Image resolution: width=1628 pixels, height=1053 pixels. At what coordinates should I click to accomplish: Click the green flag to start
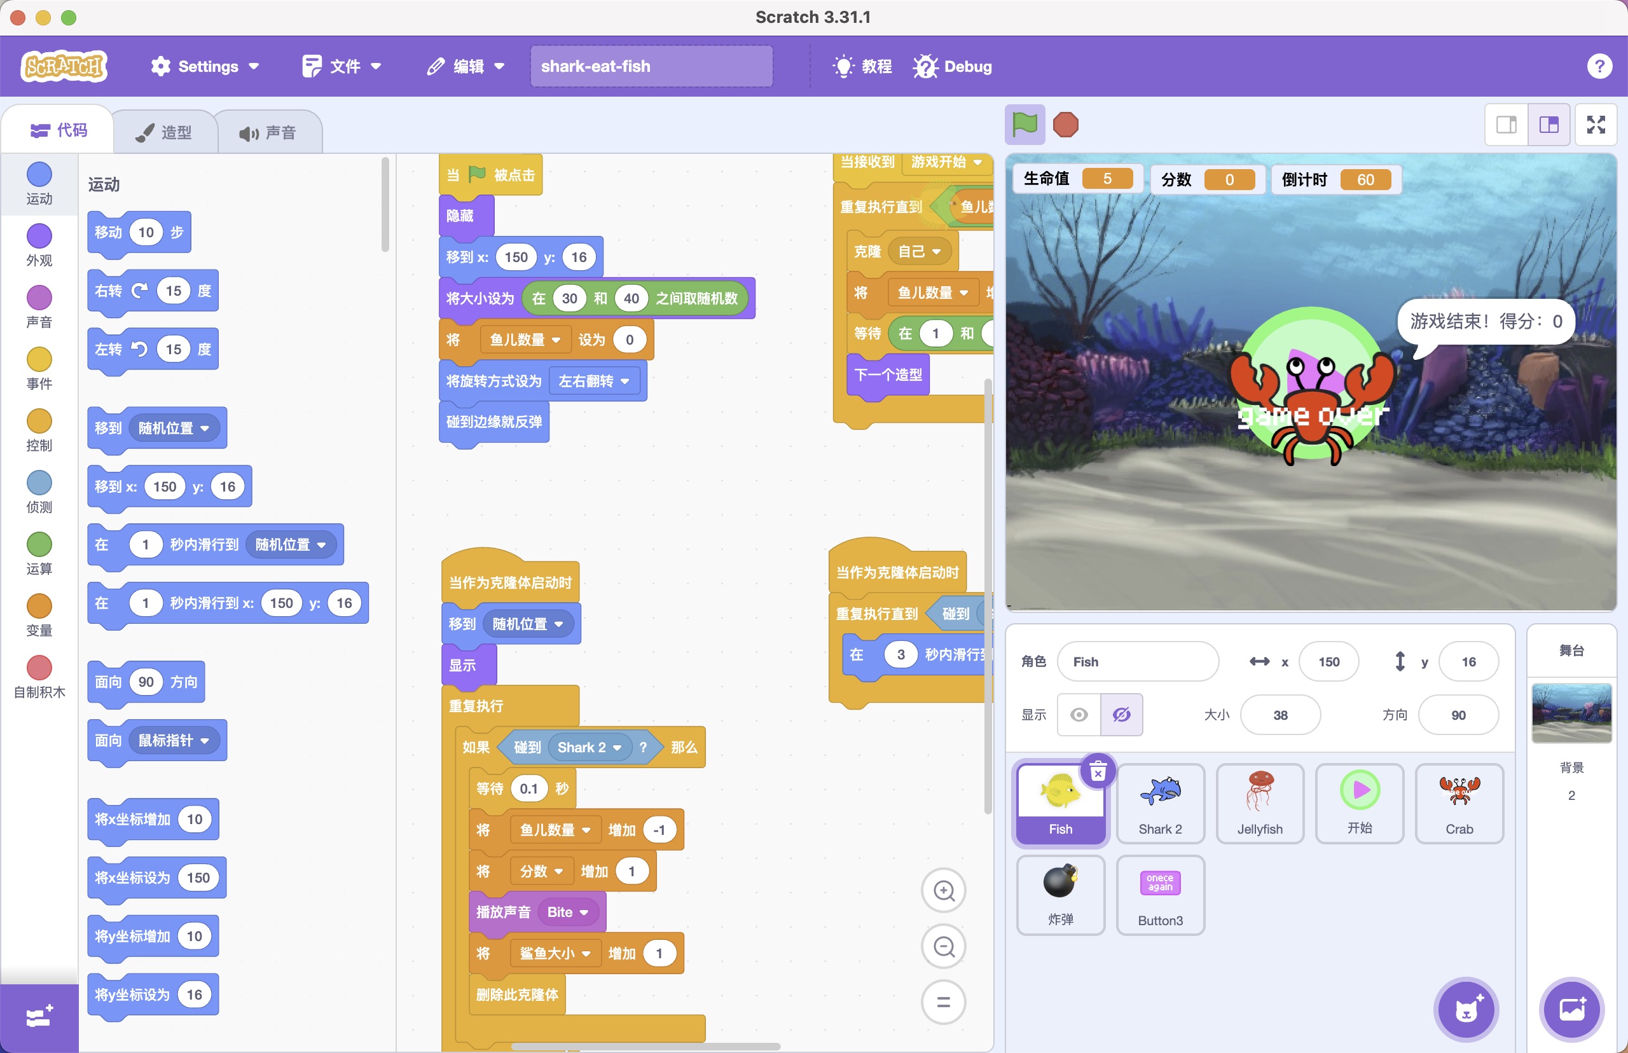[x=1024, y=125]
